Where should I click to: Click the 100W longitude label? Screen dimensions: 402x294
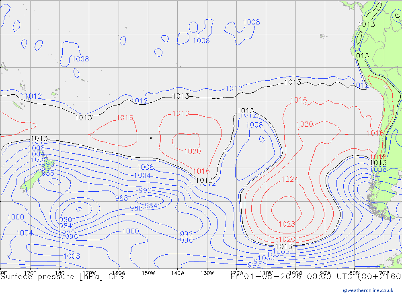(295, 273)
